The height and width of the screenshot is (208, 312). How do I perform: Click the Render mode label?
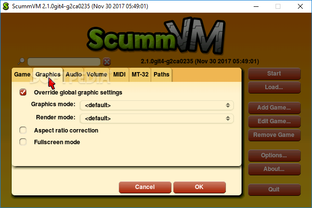tap(55, 117)
